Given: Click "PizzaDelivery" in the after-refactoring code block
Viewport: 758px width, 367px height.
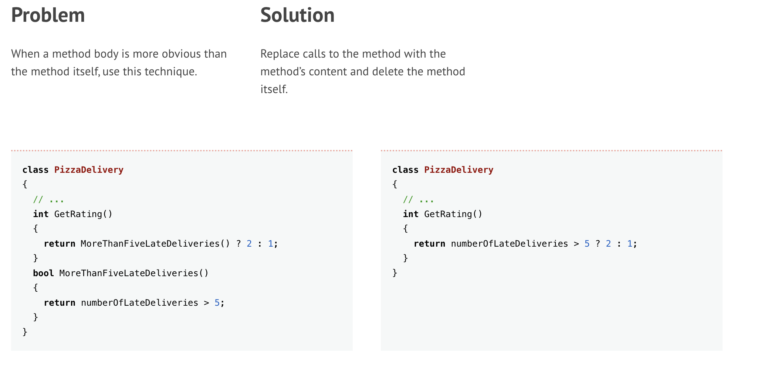Looking at the screenshot, I should tap(458, 170).
